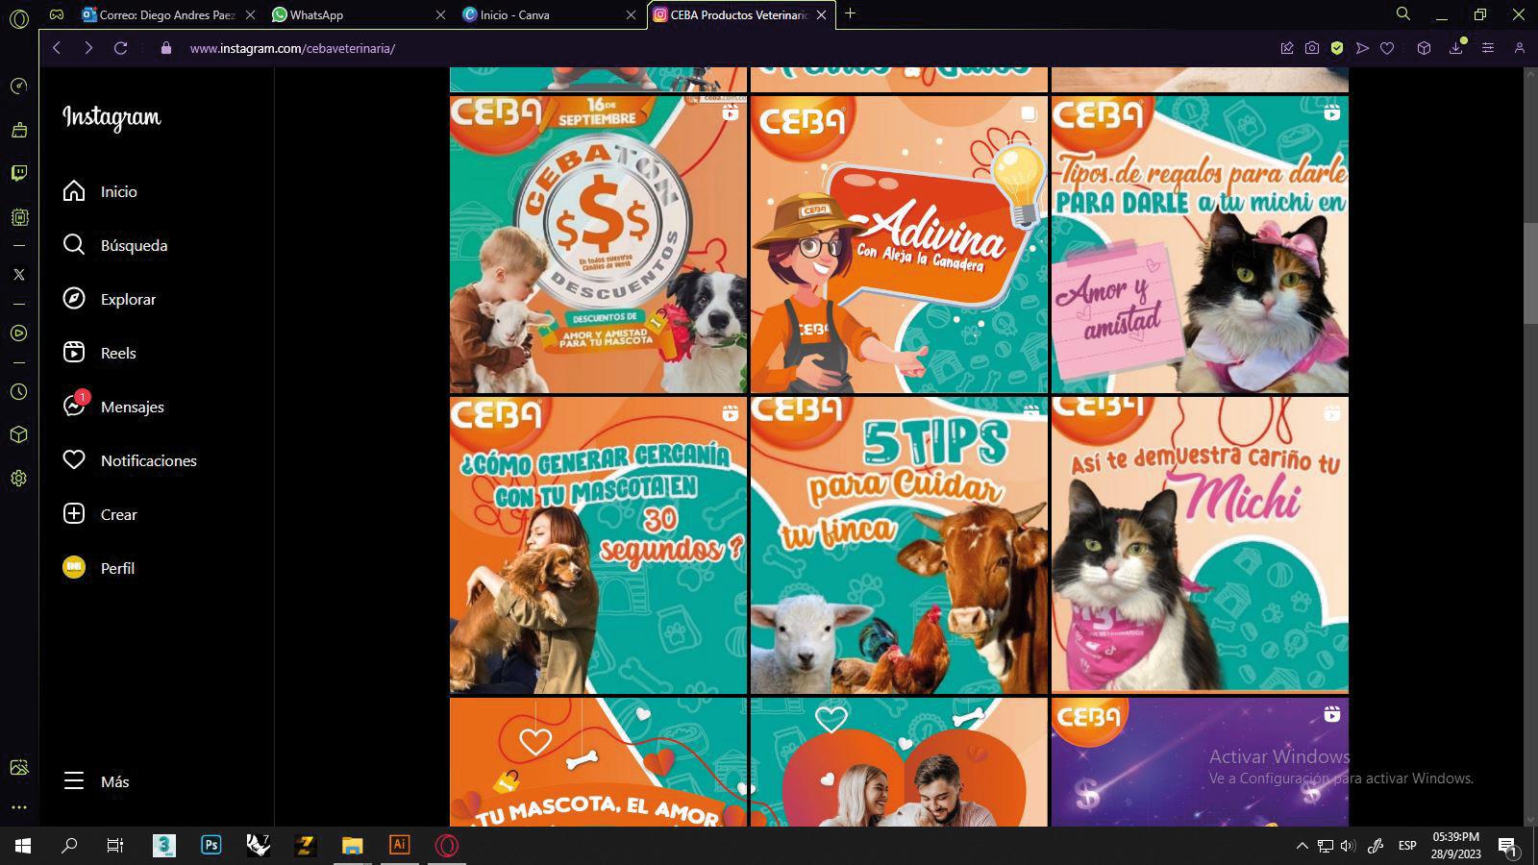Open the Player icon in Opera sidebar
The height and width of the screenshot is (865, 1538).
18,334
